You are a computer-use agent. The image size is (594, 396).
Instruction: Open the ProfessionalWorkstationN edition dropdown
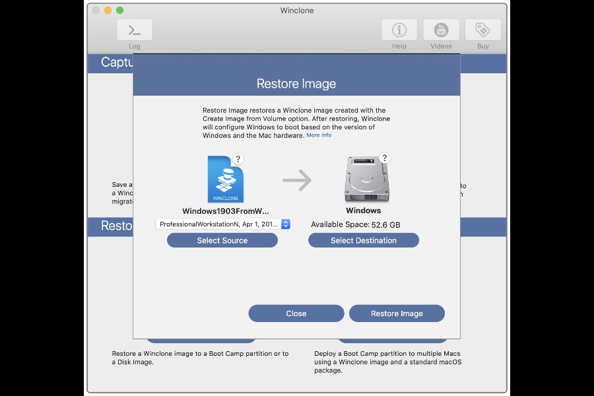(x=223, y=224)
